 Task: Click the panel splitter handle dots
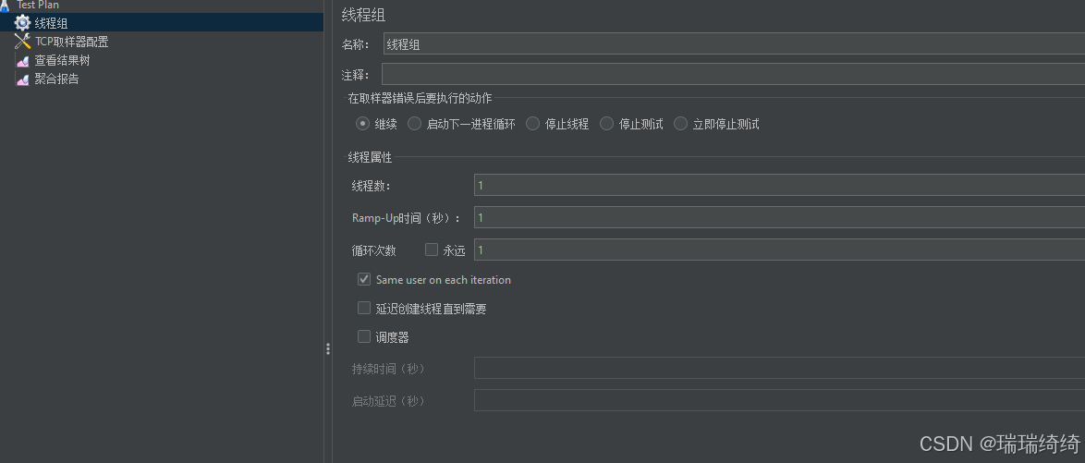[x=328, y=349]
